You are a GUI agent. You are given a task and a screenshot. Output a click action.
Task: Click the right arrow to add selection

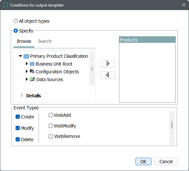[108, 64]
